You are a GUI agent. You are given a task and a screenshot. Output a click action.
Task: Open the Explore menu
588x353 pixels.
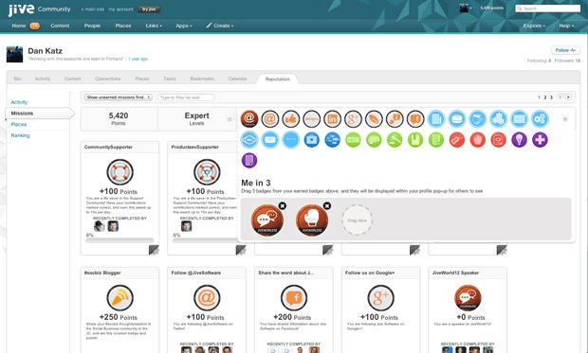(534, 26)
